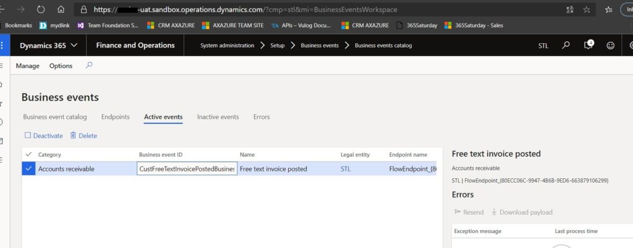Viewport: 633px width, 248px height.
Task: Select the Active events tab
Action: pyautogui.click(x=163, y=117)
